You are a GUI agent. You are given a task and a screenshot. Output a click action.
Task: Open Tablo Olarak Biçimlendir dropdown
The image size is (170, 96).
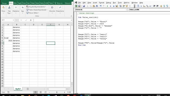(37, 10)
